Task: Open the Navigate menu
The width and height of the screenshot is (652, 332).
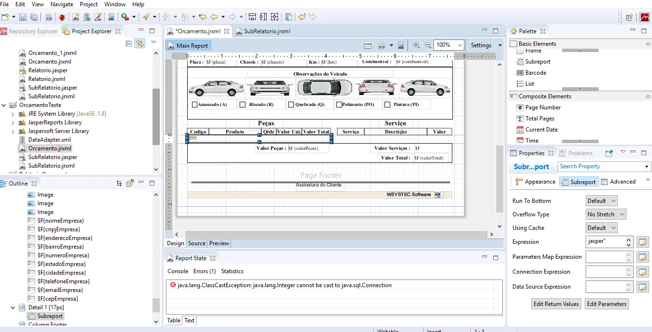Action: coord(62,4)
